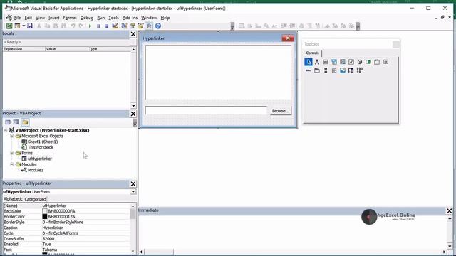Open the Properties Window toolbar icon

point(133,26)
